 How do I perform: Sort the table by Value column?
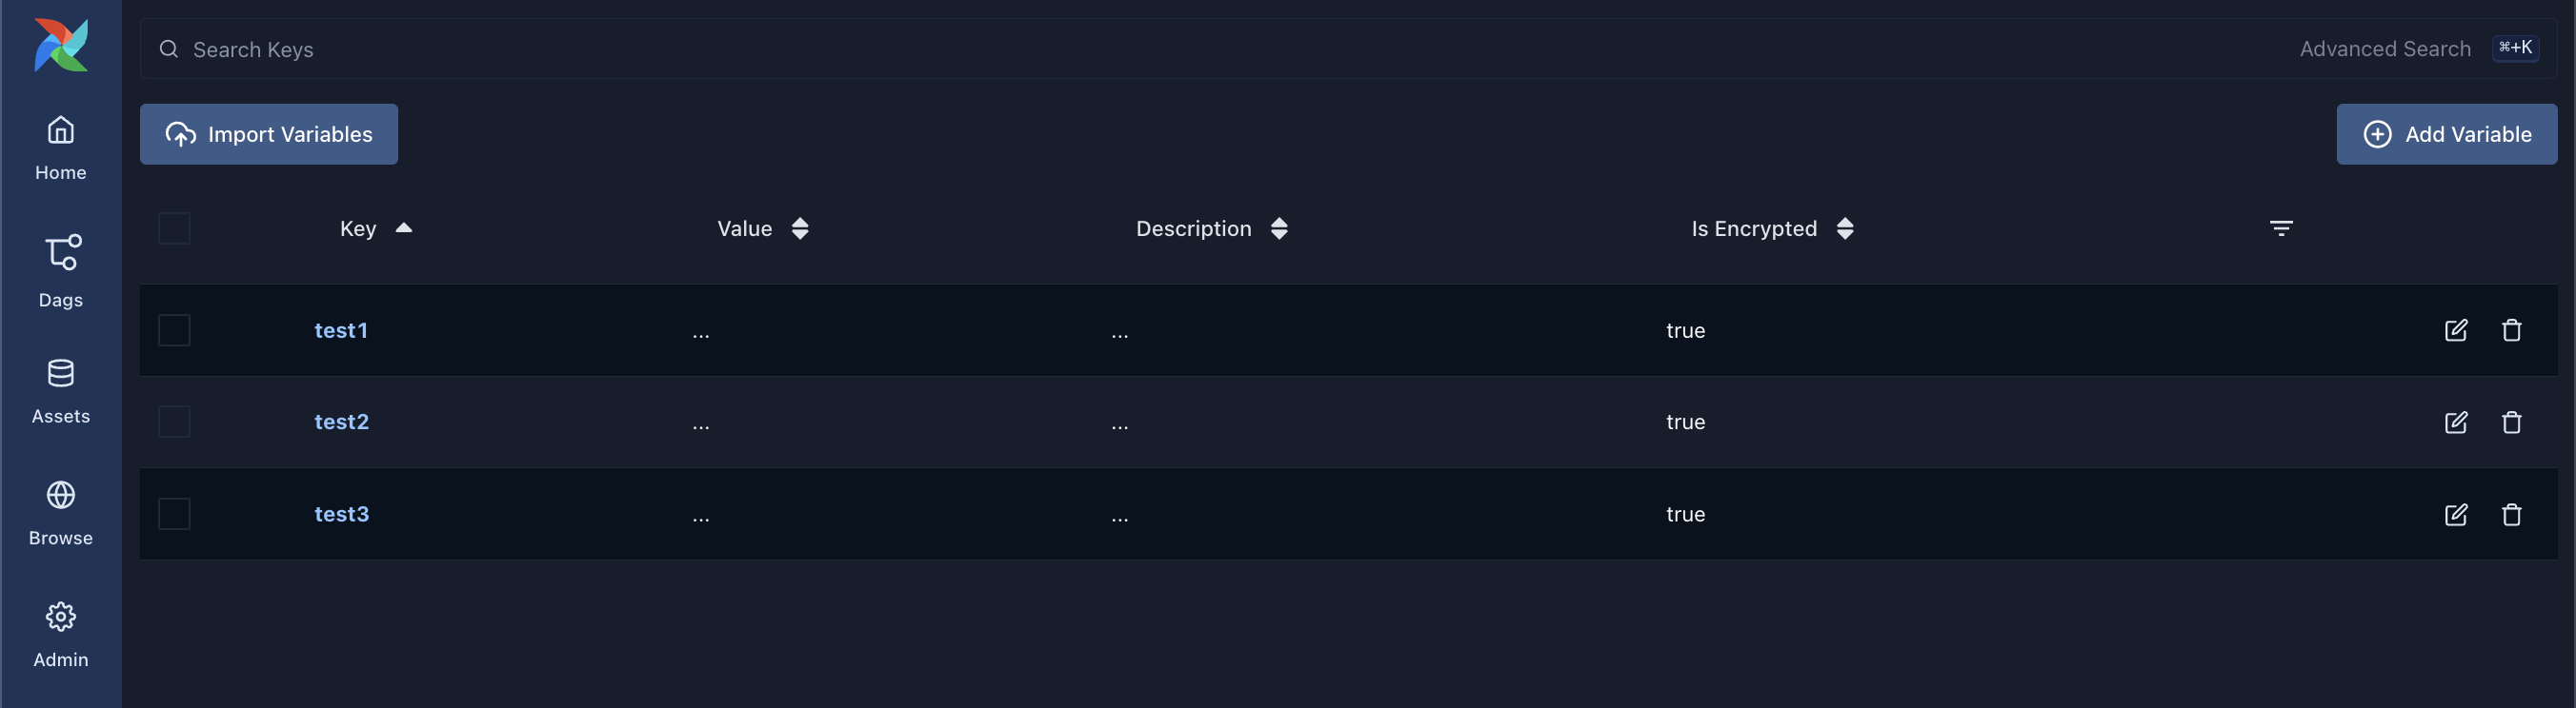point(799,228)
